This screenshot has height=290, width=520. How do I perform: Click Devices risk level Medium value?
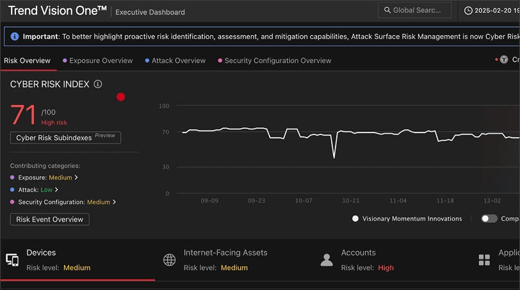point(77,268)
